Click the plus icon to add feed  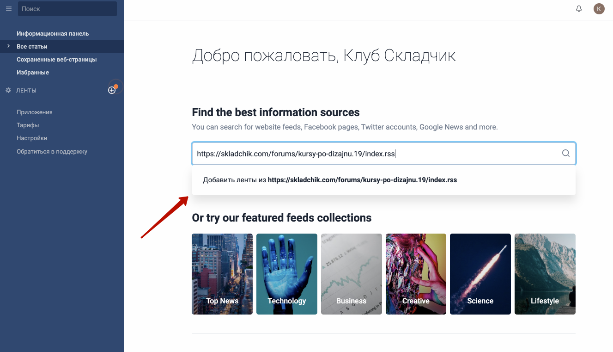pyautogui.click(x=112, y=90)
